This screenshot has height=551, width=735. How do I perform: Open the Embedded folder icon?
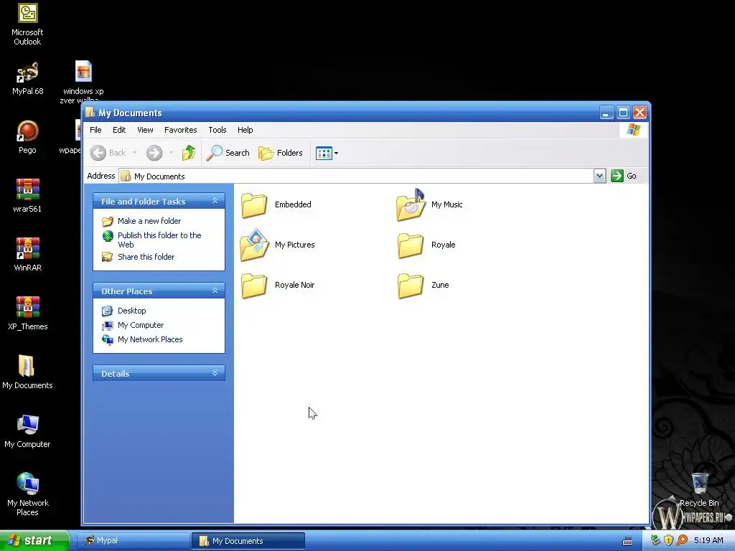pyautogui.click(x=254, y=205)
